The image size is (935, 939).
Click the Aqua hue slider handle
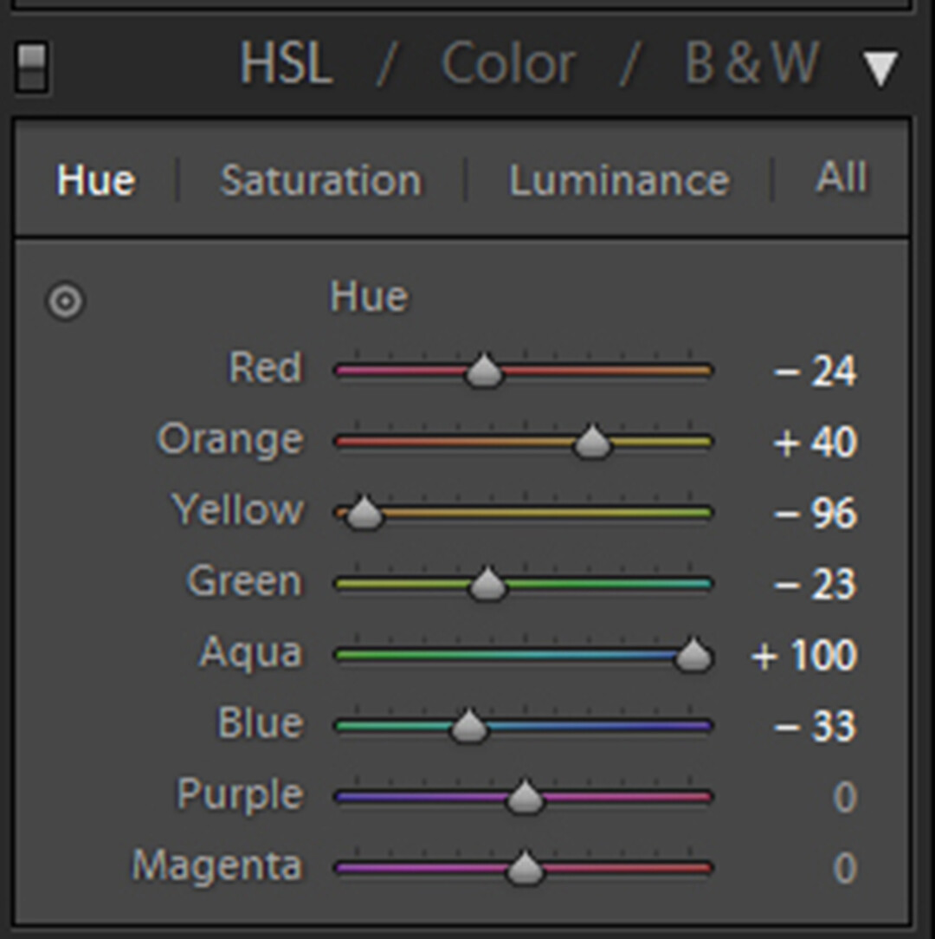point(693,655)
